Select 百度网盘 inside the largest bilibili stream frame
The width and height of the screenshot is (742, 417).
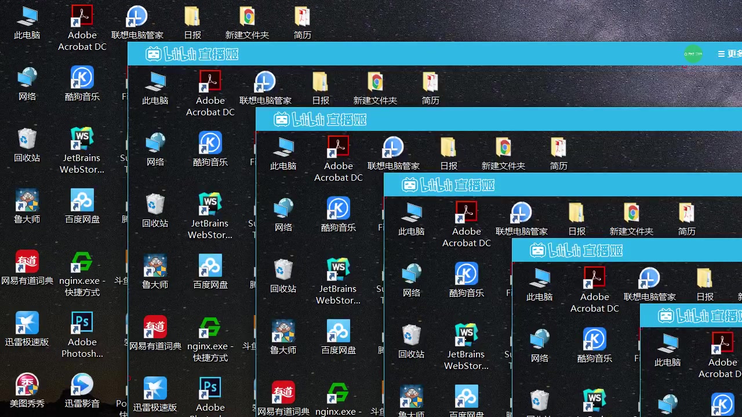click(x=210, y=273)
